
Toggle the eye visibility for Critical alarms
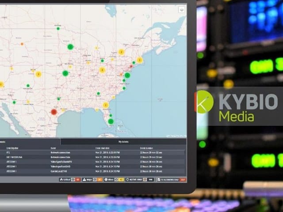73,180
